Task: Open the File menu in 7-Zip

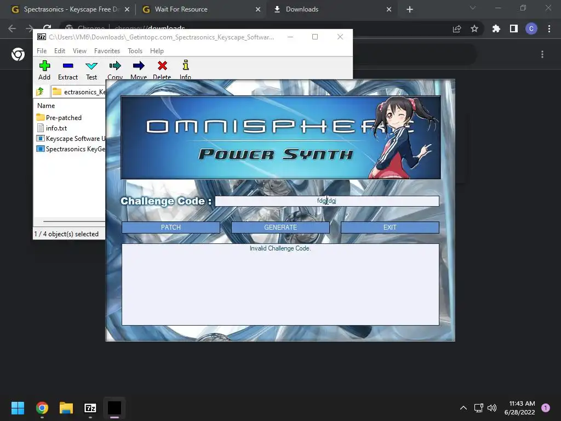Action: tap(42, 51)
